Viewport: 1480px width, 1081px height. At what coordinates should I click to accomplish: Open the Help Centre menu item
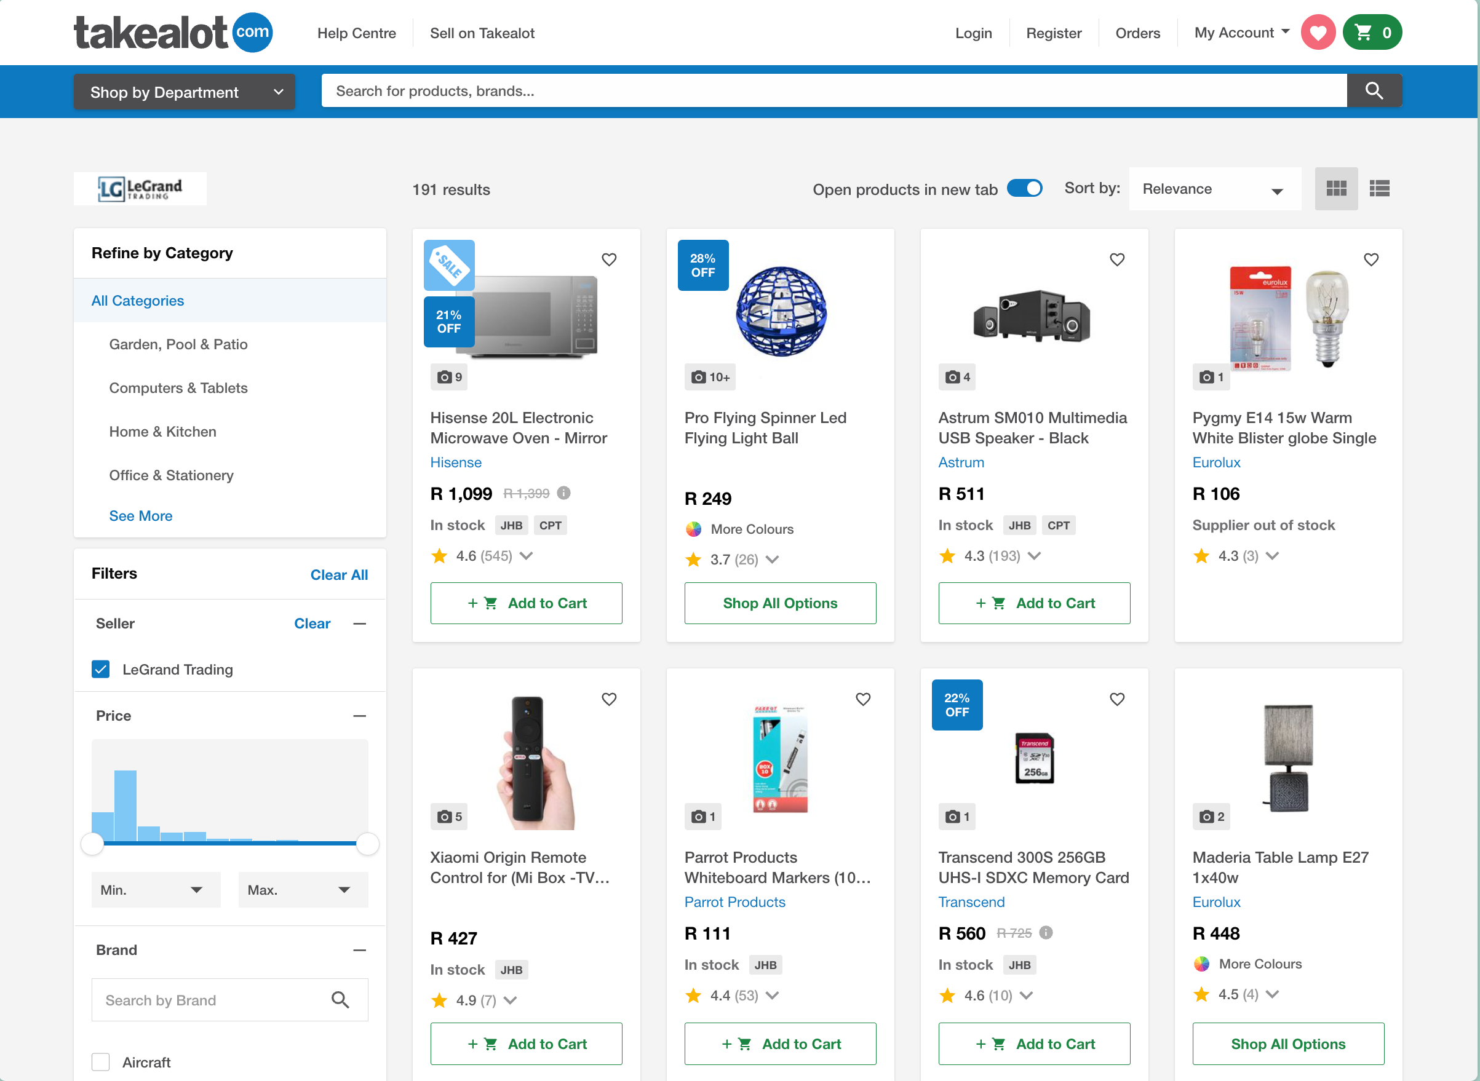(357, 33)
